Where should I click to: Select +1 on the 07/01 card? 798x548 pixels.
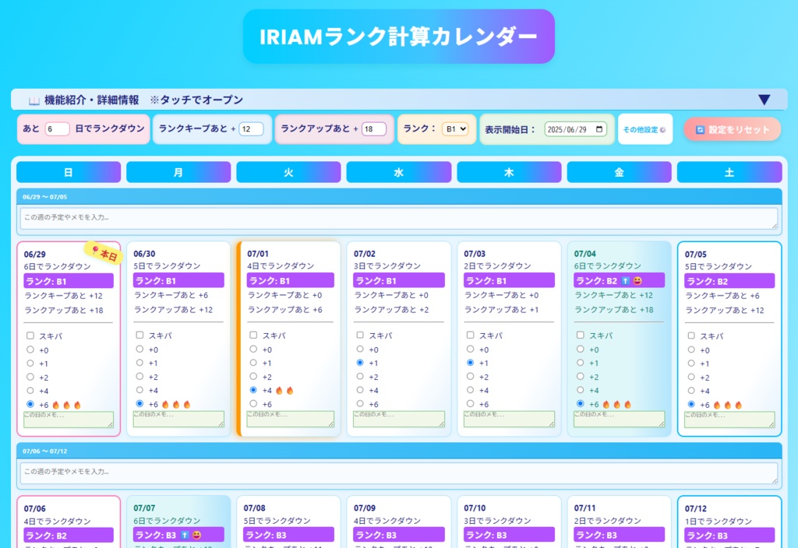click(253, 363)
